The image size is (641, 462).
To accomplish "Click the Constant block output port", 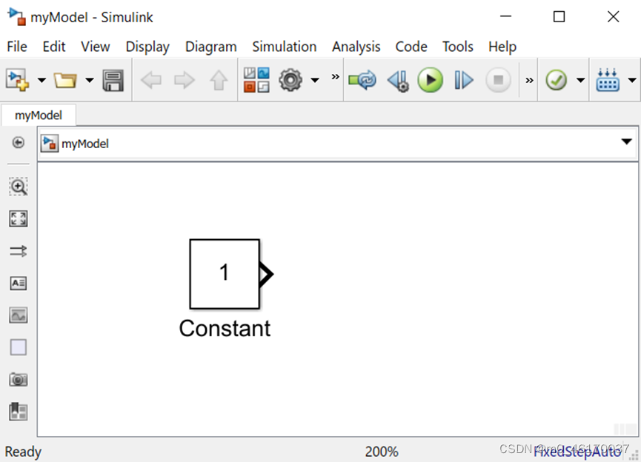I will pos(267,274).
